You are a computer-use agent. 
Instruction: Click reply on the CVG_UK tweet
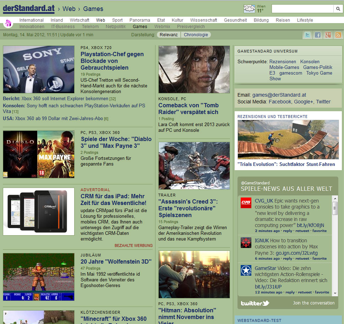[288, 231]
